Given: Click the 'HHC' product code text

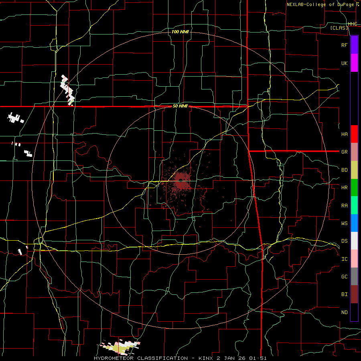Looking at the screenshot, I should coord(352,24).
